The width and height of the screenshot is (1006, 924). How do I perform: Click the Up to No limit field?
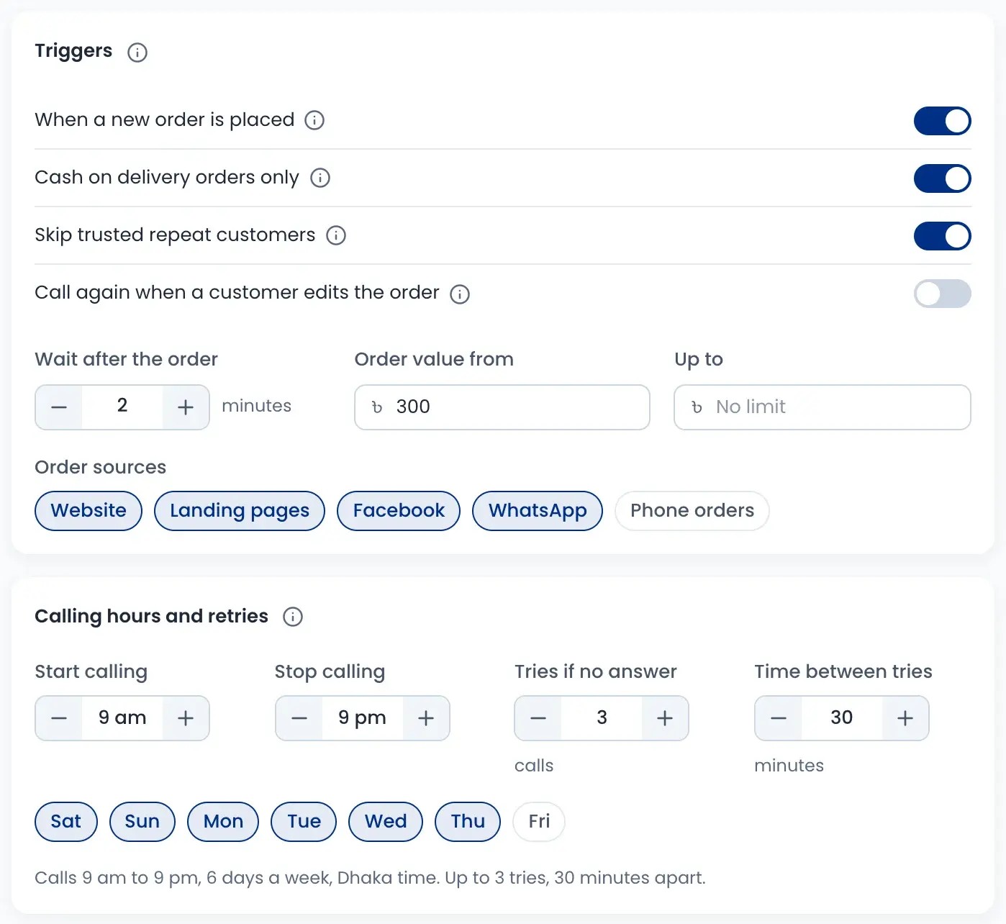coord(823,407)
